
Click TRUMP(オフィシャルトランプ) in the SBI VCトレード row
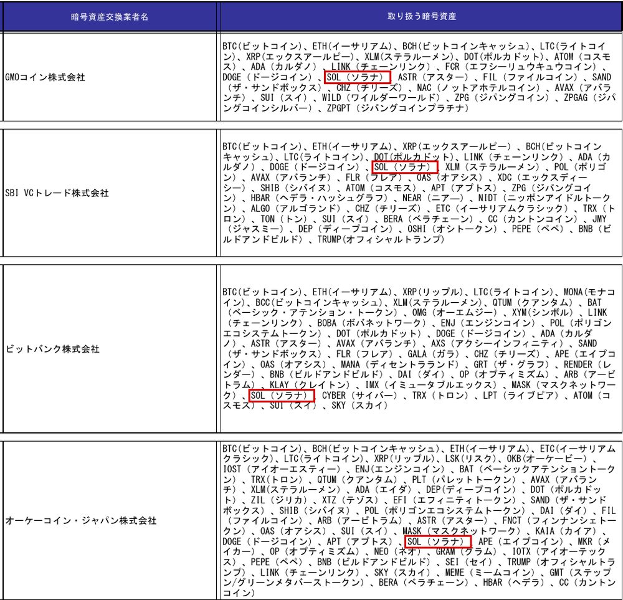coord(381,240)
